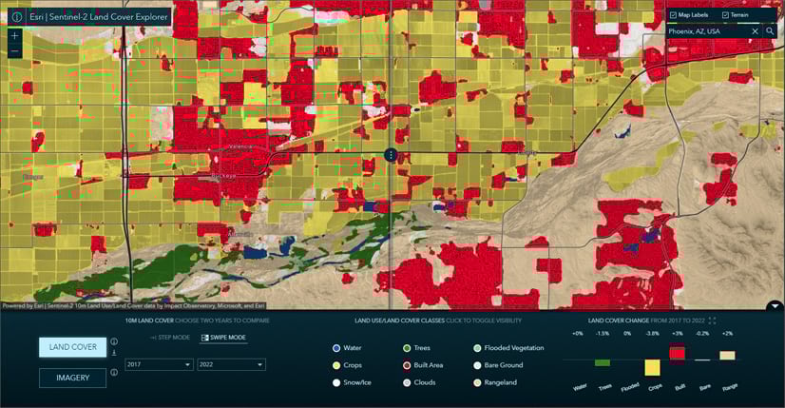
Task: Click the map attribution text
Action: (134, 305)
